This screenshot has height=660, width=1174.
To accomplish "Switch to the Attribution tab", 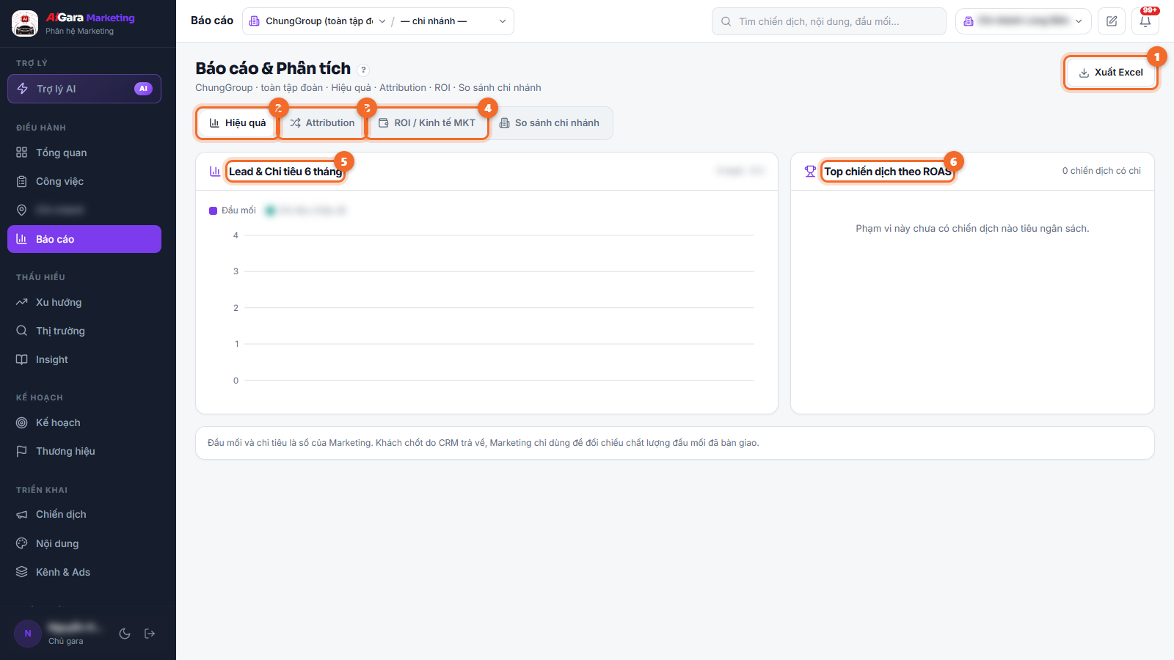I will click(x=322, y=123).
